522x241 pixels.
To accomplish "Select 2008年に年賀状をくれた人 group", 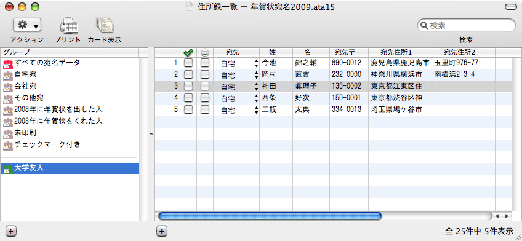I will (70, 121).
